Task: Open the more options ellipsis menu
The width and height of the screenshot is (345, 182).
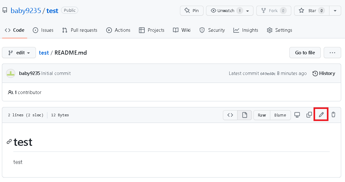Action: (332, 52)
